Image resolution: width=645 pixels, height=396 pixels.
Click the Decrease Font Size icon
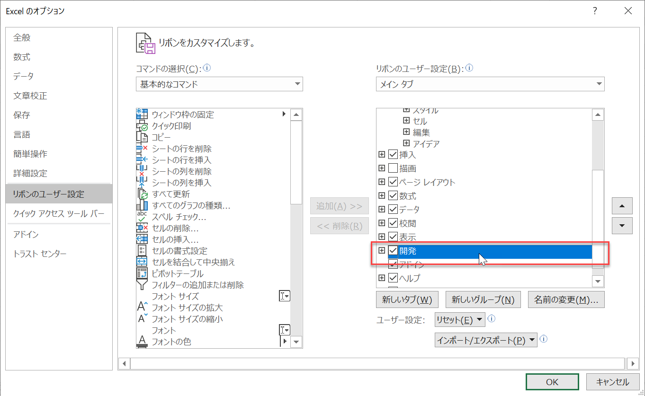[x=142, y=319]
